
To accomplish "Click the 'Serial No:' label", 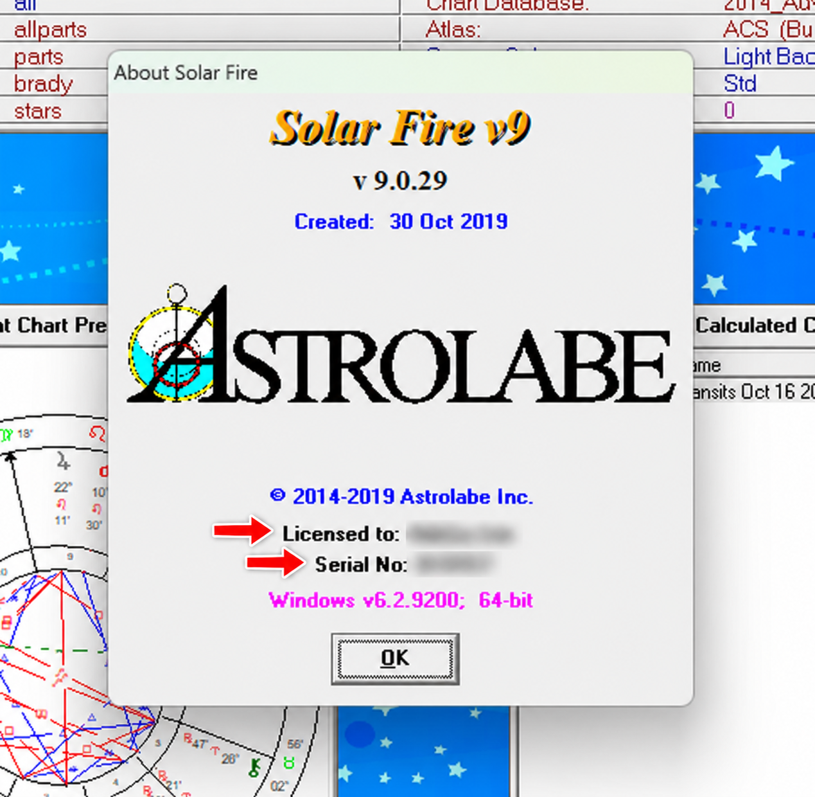I will pos(361,564).
